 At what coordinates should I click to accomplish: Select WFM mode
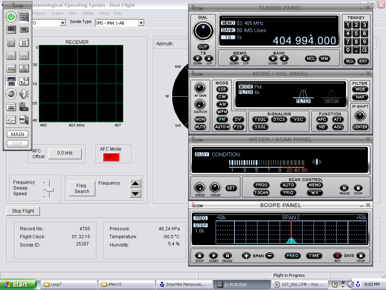[222, 112]
